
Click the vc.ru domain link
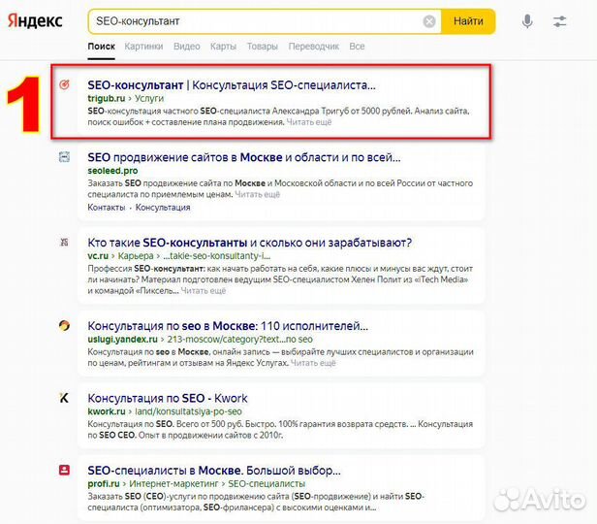click(x=98, y=256)
